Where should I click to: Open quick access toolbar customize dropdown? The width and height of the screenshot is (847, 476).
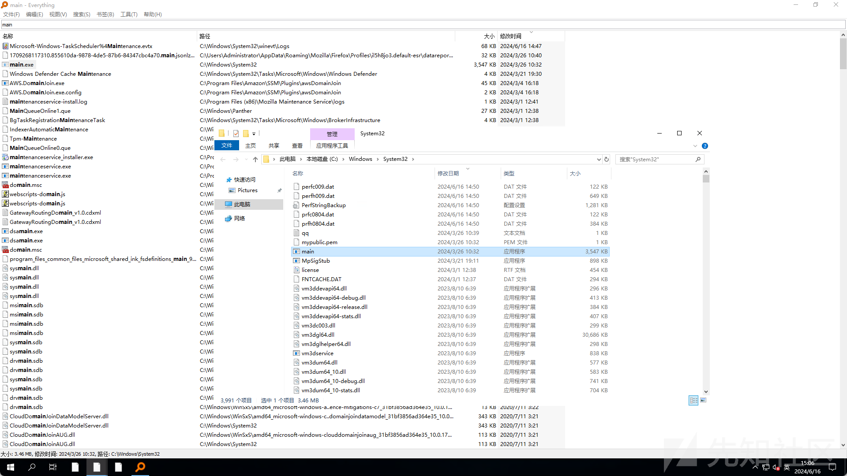point(254,134)
